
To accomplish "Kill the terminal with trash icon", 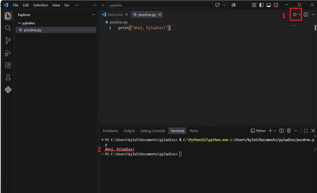I will pos(289,131).
